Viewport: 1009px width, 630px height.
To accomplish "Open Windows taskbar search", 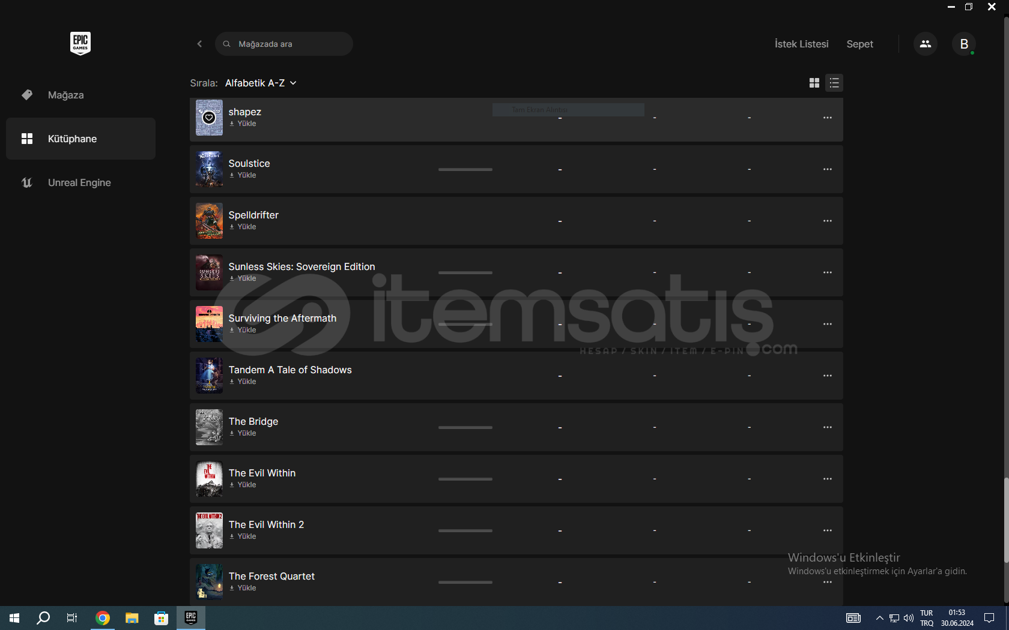I will tap(43, 618).
